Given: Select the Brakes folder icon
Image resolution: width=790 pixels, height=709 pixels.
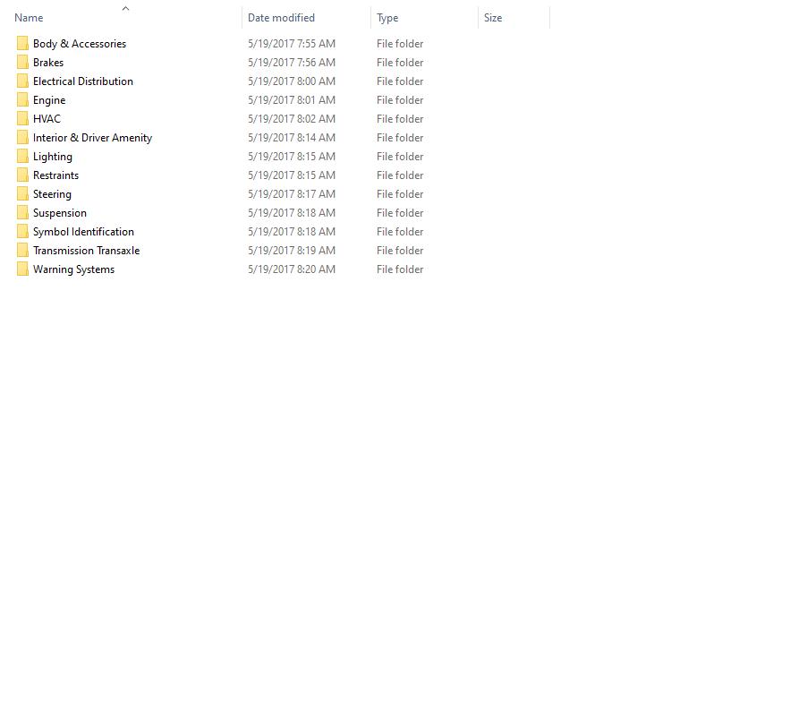Looking at the screenshot, I should coord(22,62).
